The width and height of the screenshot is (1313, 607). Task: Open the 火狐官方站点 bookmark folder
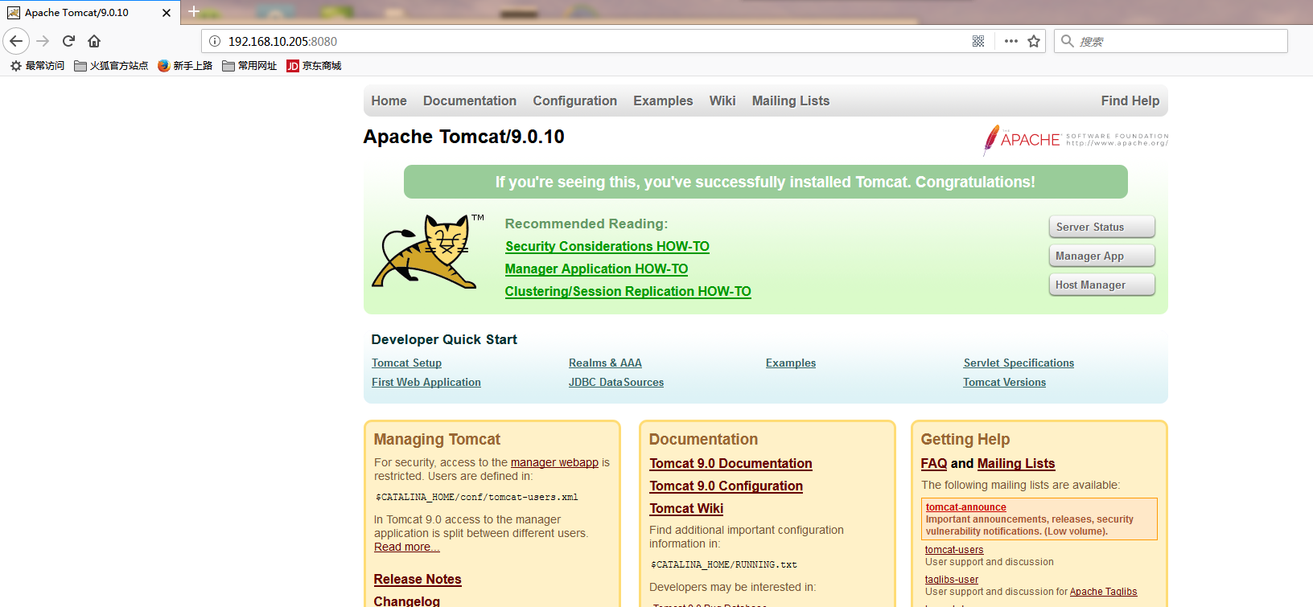pyautogui.click(x=111, y=66)
